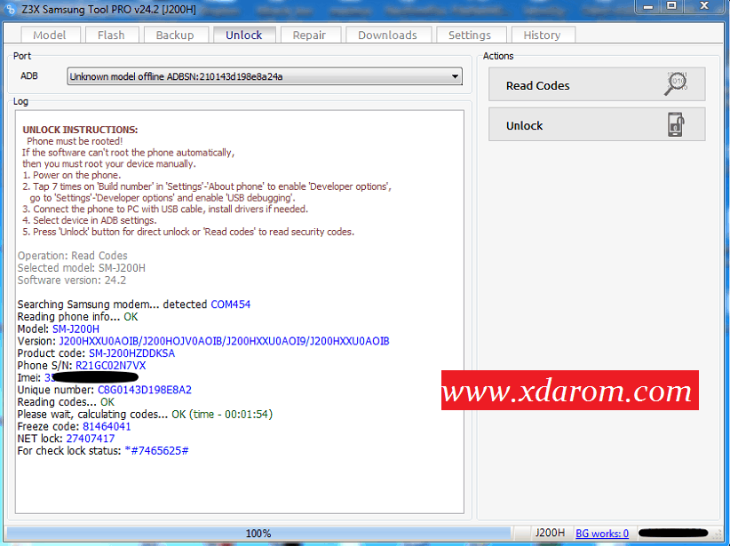Click the J200H status bar label

click(550, 534)
